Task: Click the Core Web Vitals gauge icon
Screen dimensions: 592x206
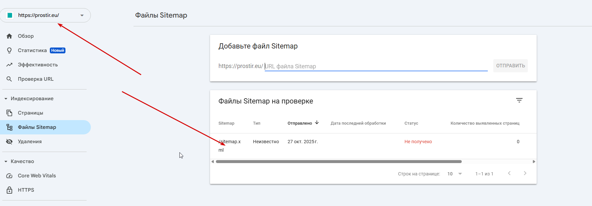Action: click(9, 176)
